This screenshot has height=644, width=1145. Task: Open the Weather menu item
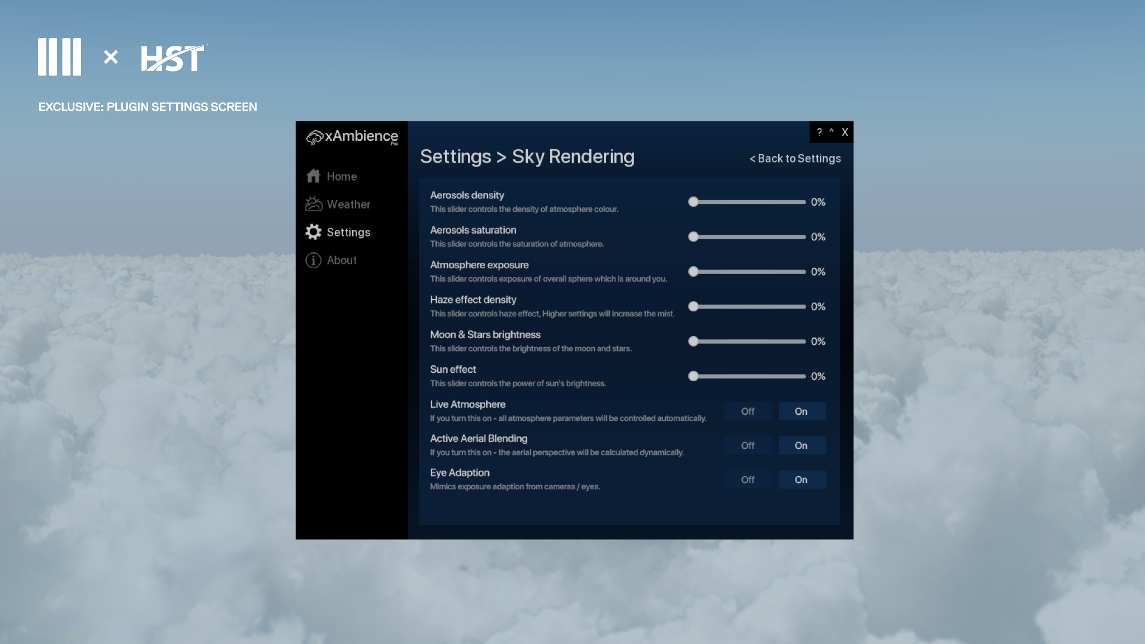[348, 204]
